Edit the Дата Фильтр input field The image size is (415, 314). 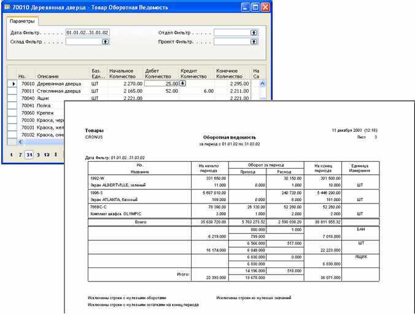[87, 33]
